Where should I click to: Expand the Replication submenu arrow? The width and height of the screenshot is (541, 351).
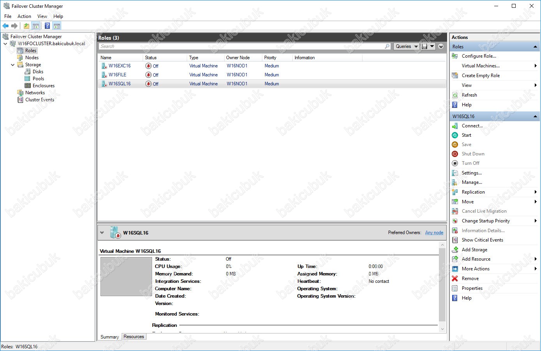click(x=536, y=192)
